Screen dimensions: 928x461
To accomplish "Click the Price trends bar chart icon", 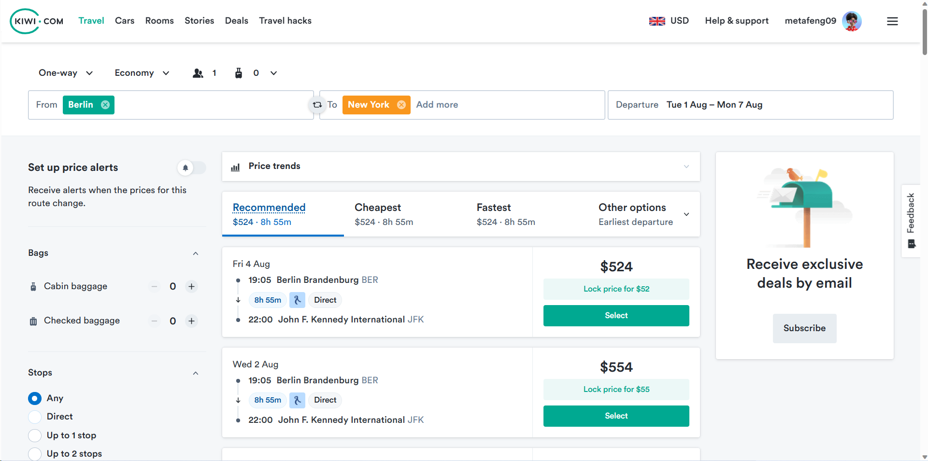I will coord(235,167).
